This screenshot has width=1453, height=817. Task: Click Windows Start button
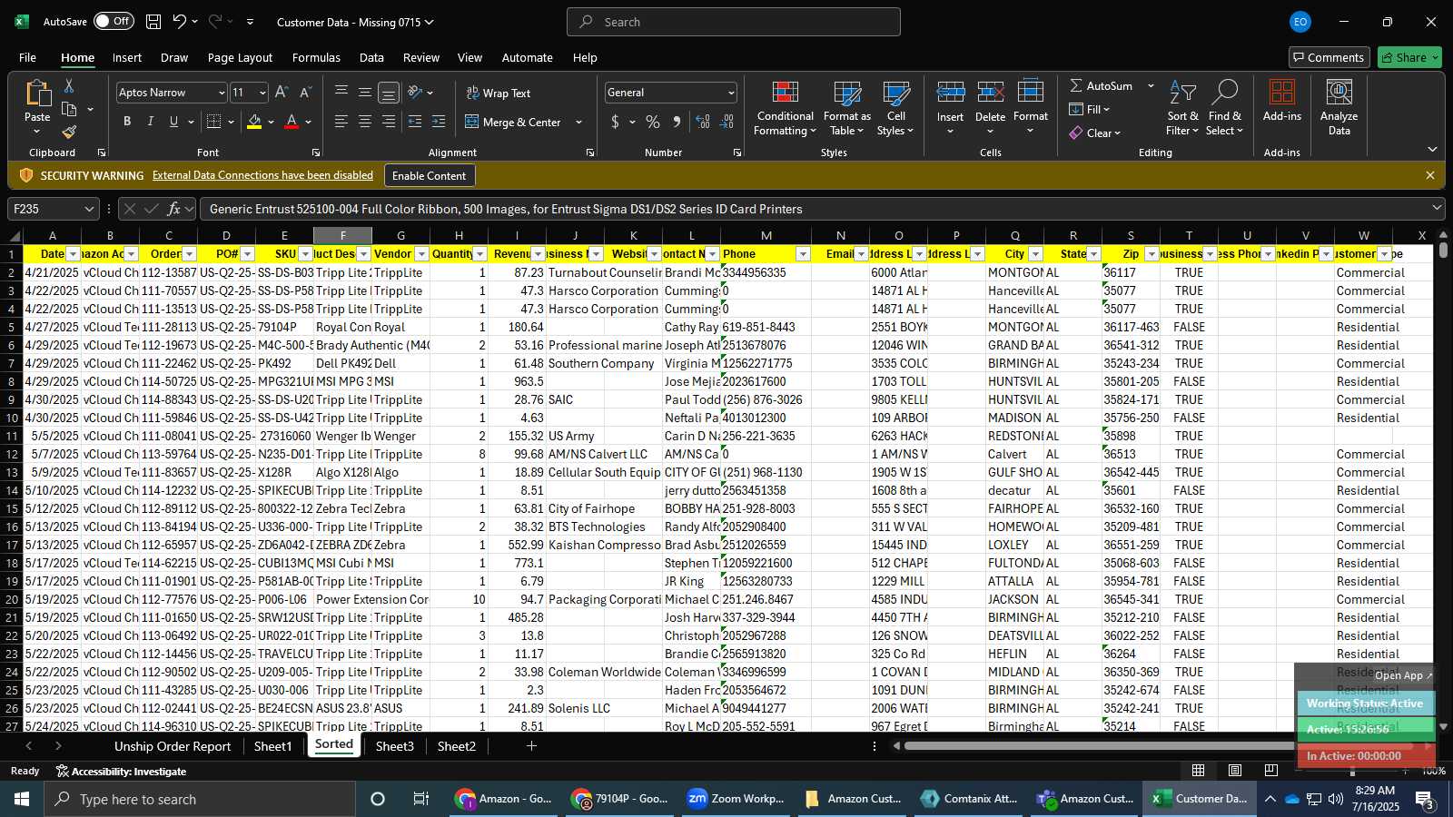(22, 799)
